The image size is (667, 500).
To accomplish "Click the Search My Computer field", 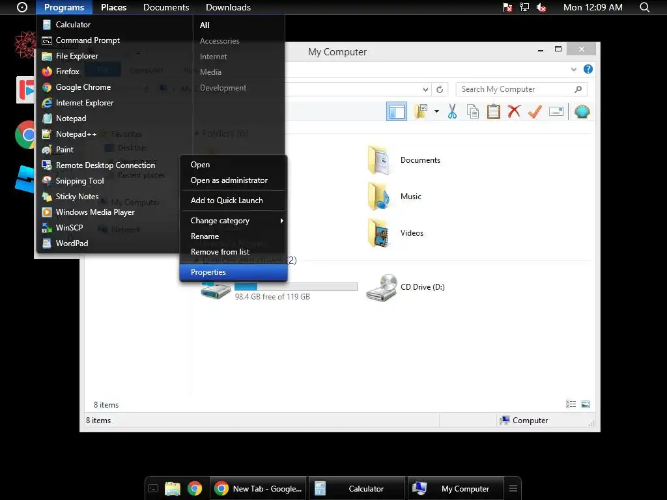I will pyautogui.click(x=521, y=89).
